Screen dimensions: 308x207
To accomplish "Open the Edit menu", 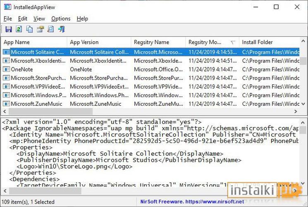I will tap(23, 19).
